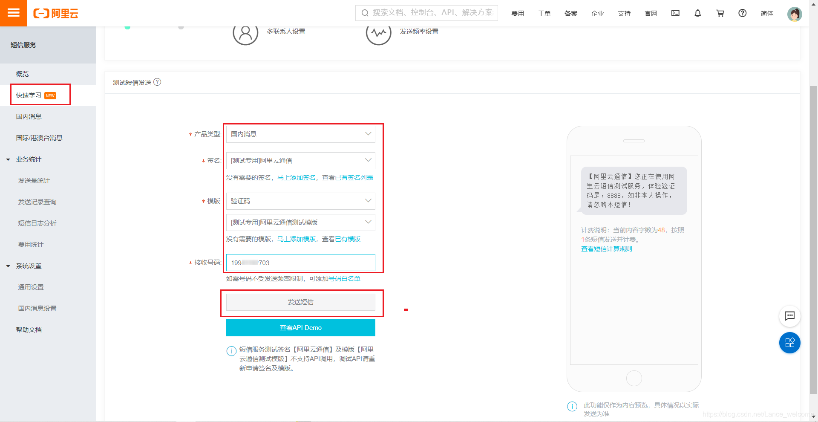Screen dimensions: 818x422
Task: Click the 已有签名列表 link
Action: click(354, 178)
